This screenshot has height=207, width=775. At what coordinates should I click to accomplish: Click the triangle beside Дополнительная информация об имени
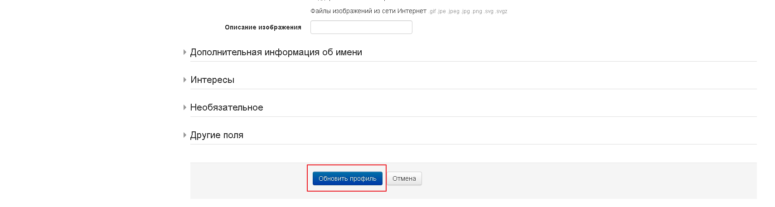click(x=185, y=53)
